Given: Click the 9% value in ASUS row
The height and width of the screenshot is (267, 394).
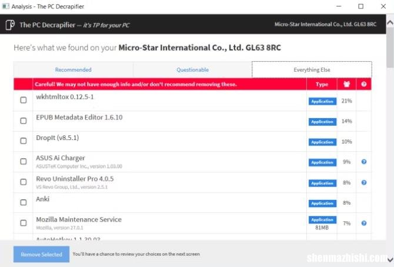Looking at the screenshot, I should click(x=346, y=162).
